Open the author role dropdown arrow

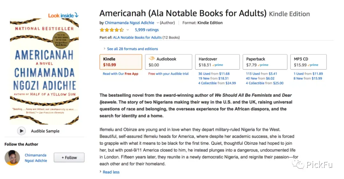click(158, 23)
